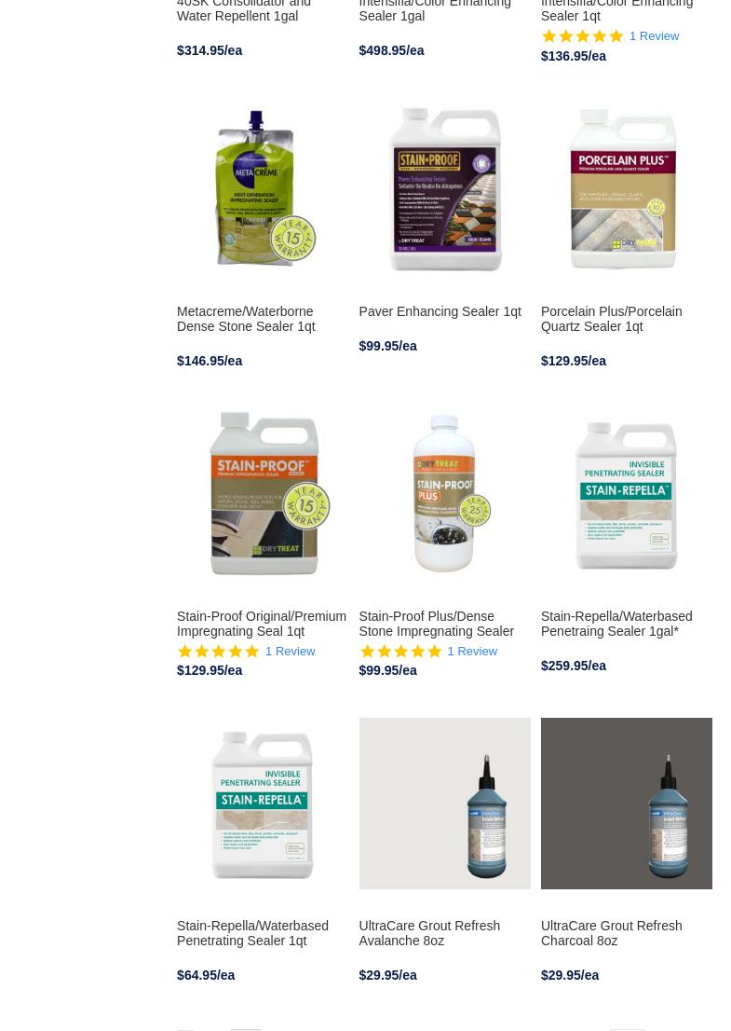Open Paver Enhancing Sealer 1qt title link
Viewport: 731px width, 1031px height.
(x=440, y=311)
